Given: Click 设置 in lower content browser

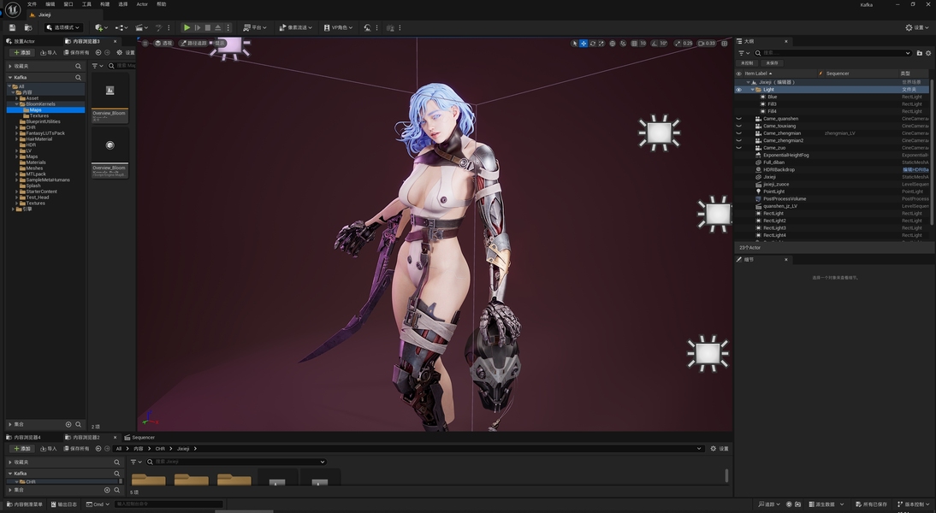Looking at the screenshot, I should click(x=720, y=449).
